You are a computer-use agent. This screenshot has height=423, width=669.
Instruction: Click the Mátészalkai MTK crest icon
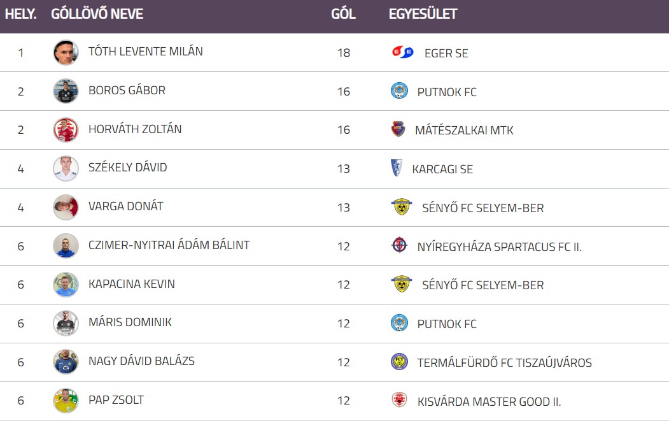tap(398, 129)
